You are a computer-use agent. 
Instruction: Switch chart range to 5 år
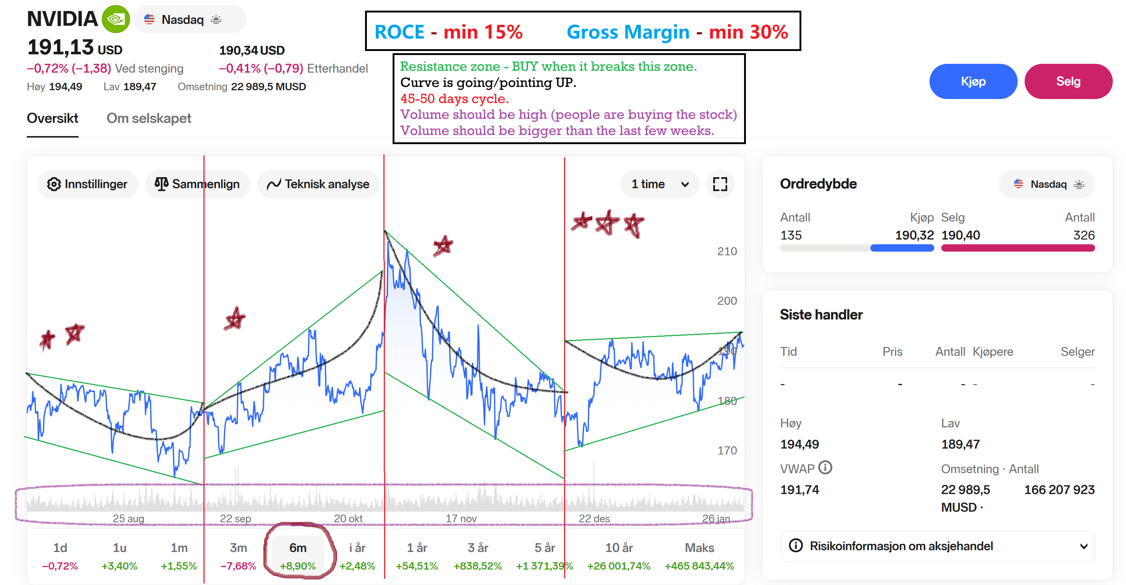click(544, 555)
